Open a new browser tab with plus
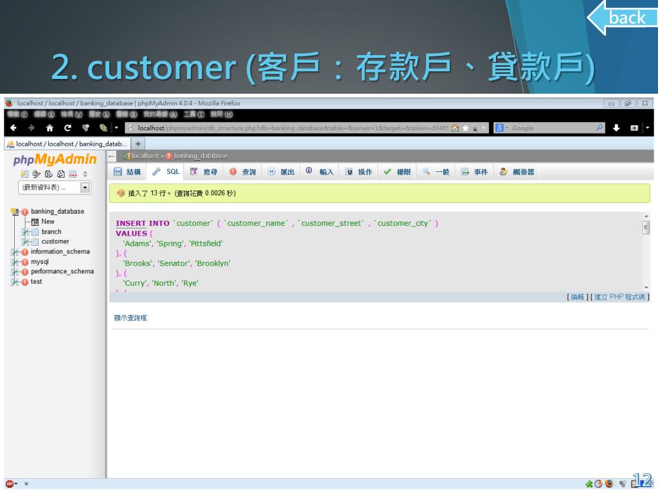The image size is (658, 493). [138, 144]
